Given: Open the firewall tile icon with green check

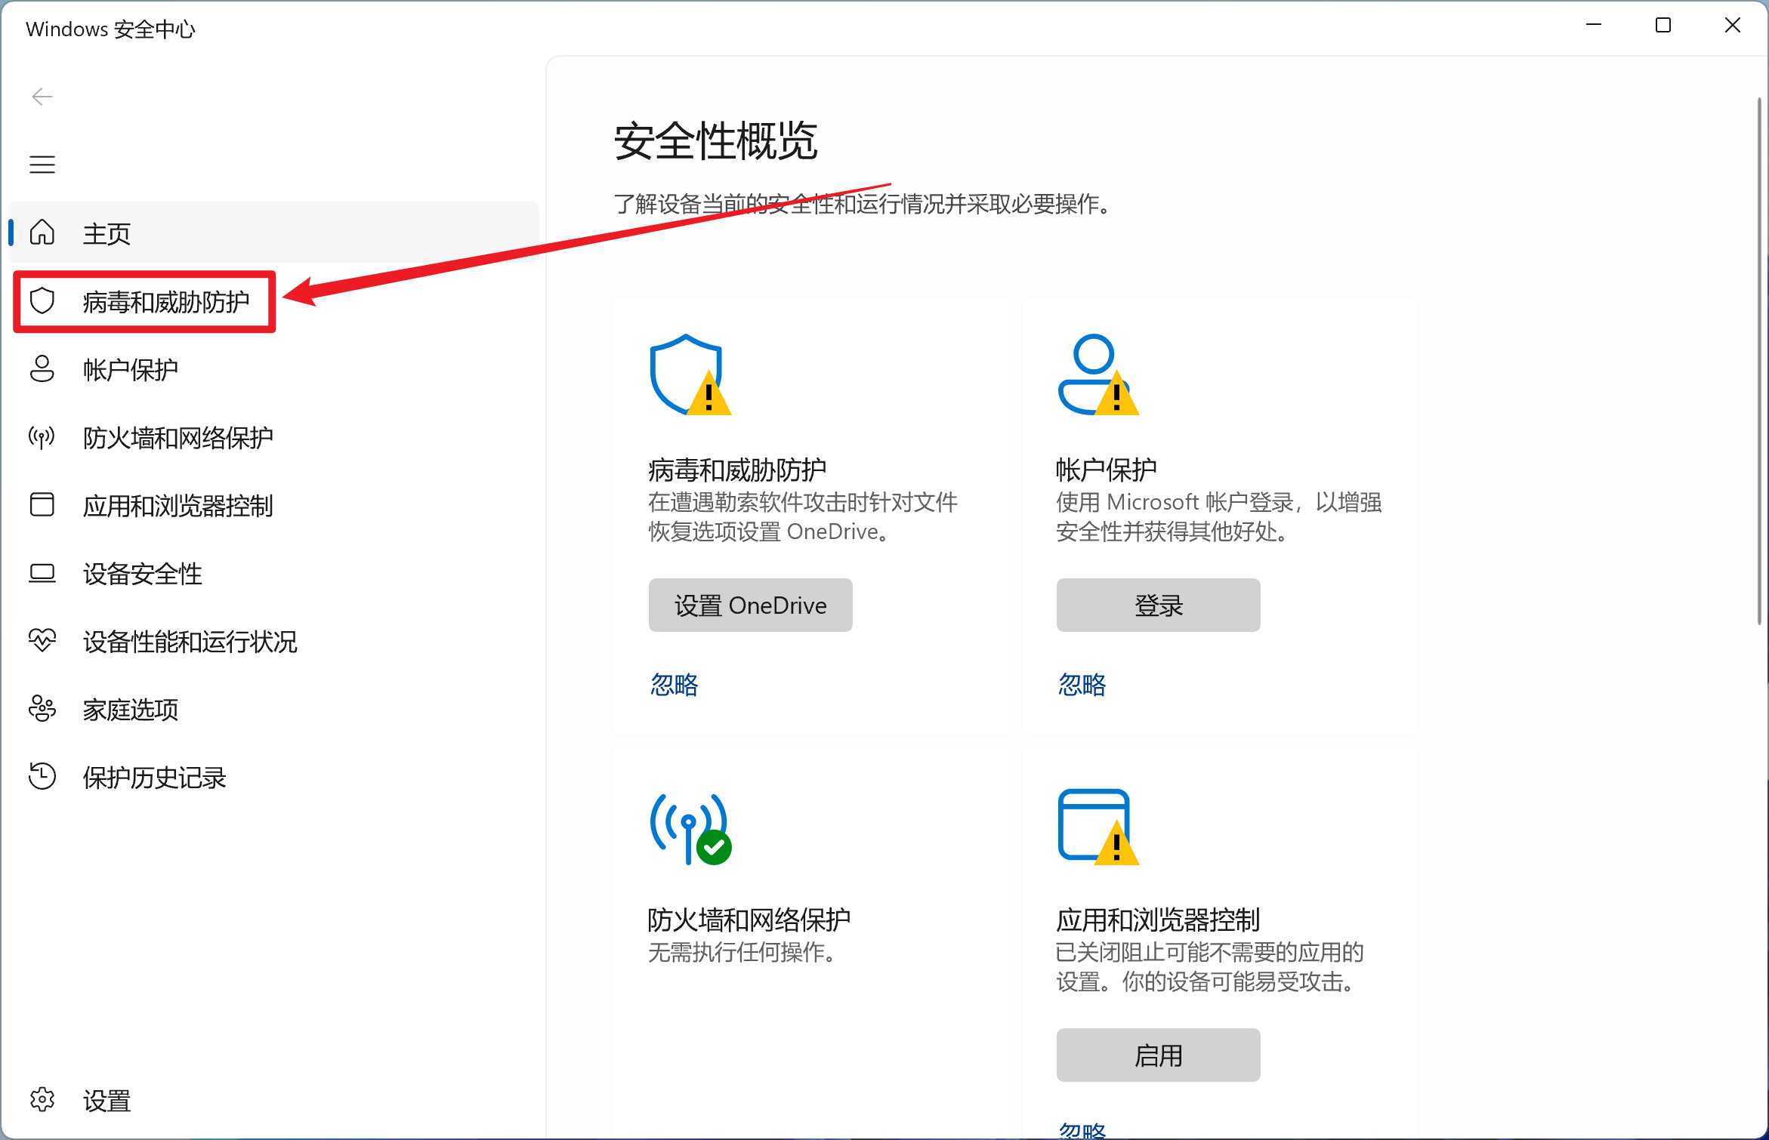Looking at the screenshot, I should pyautogui.click(x=690, y=827).
